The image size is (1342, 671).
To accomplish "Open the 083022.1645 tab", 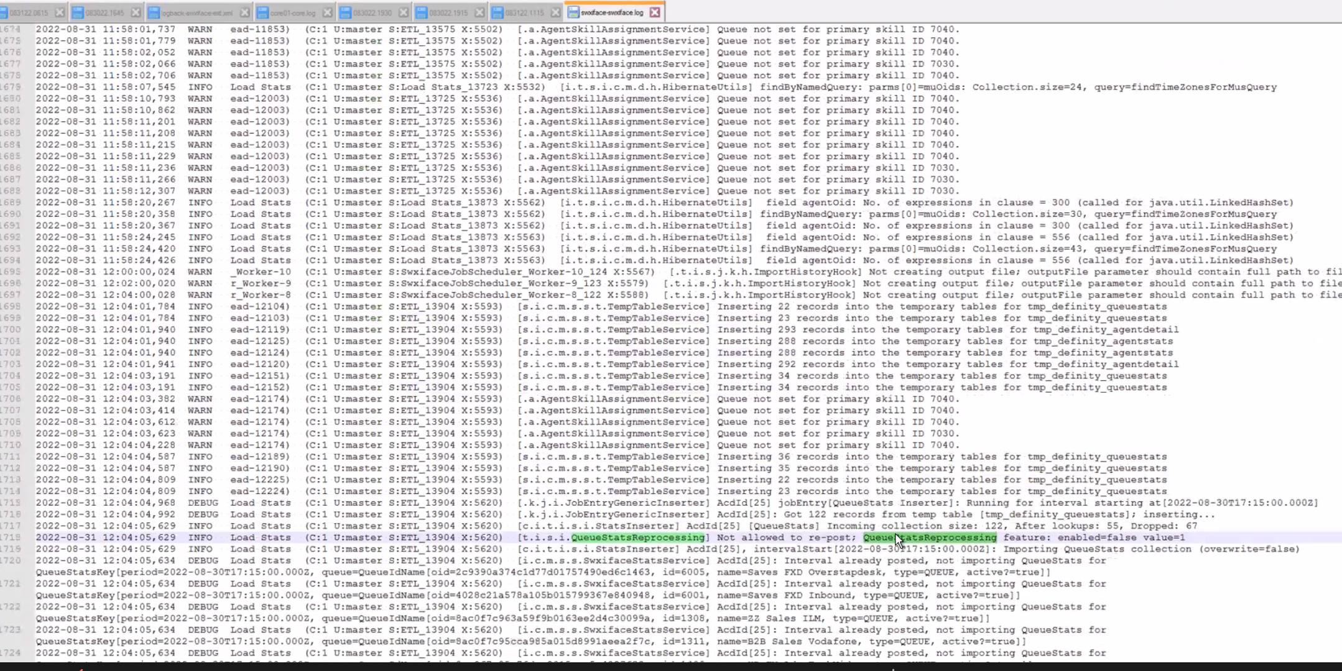I will [104, 12].
